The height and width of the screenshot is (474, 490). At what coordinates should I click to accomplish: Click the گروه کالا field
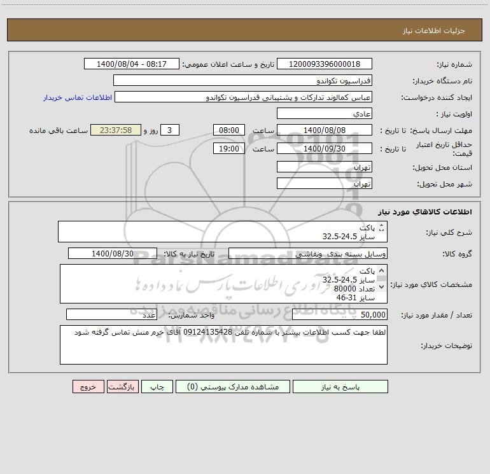click(x=308, y=253)
